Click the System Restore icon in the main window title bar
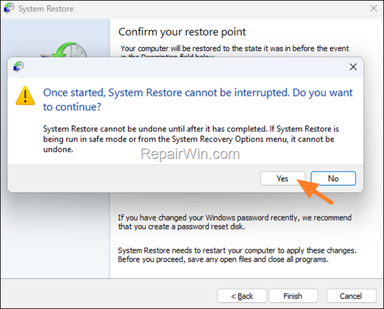 tap(9, 8)
